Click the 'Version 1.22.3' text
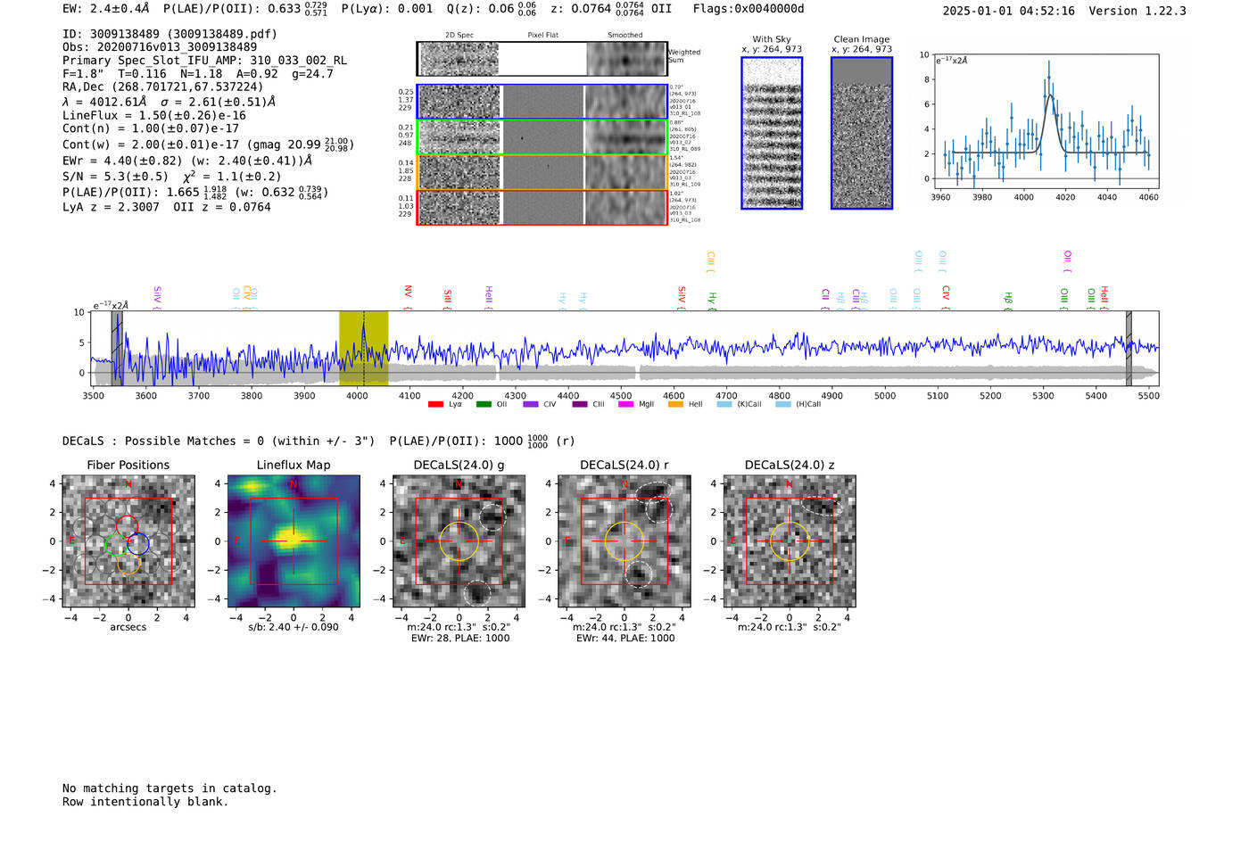 click(x=1137, y=11)
